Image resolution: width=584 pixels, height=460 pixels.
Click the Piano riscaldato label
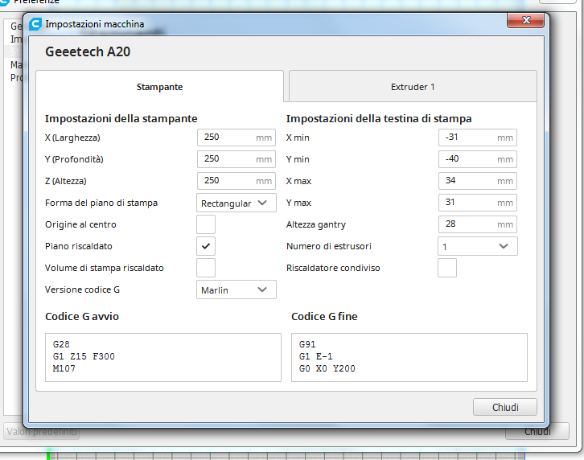(x=79, y=246)
